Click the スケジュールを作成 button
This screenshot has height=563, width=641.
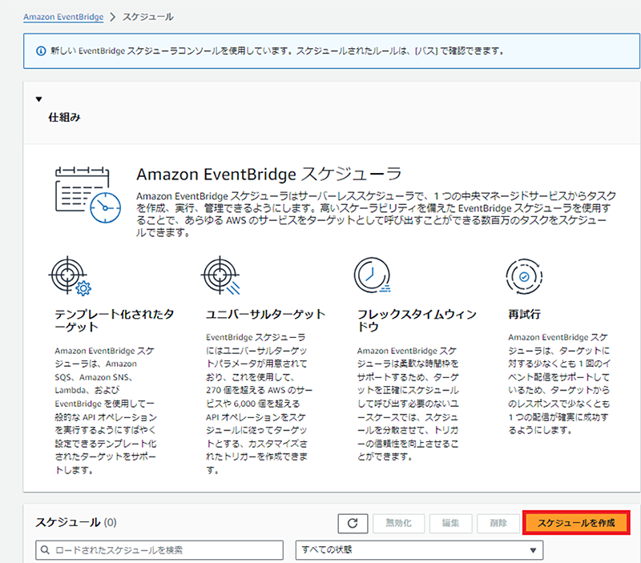576,523
